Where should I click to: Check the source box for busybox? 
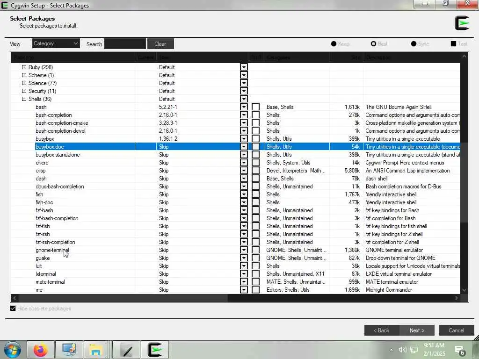pos(256,138)
